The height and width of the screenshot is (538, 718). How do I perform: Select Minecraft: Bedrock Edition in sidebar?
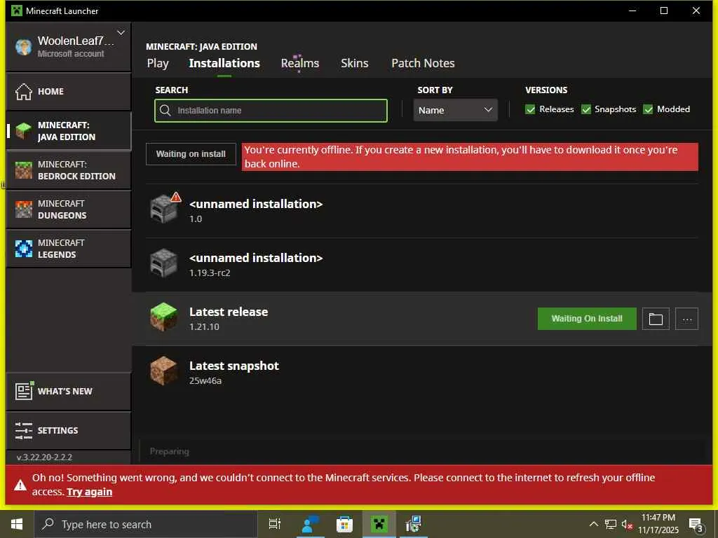coord(69,170)
